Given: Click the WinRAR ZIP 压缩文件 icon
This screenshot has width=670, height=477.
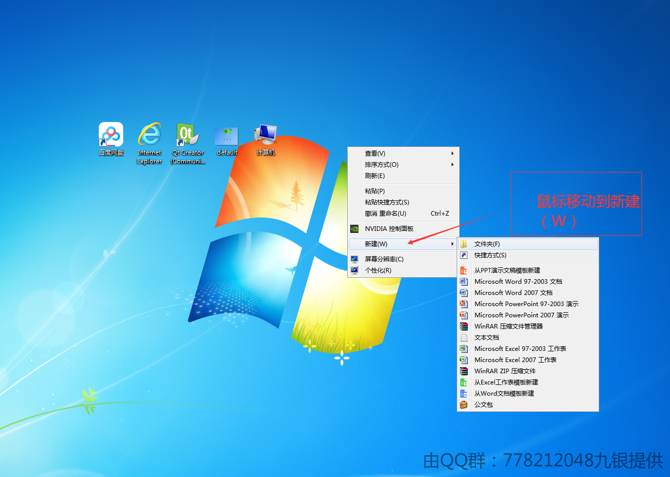Looking at the screenshot, I should pyautogui.click(x=464, y=371).
